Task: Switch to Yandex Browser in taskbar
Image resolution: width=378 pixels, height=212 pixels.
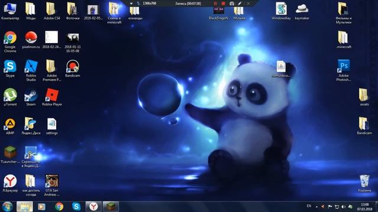Action: tap(93, 207)
